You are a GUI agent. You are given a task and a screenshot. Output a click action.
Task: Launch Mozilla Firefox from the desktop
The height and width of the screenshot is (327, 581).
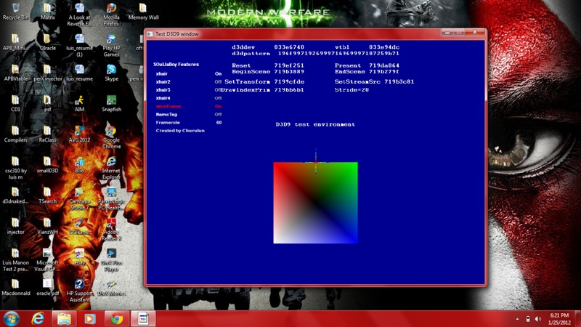(111, 15)
